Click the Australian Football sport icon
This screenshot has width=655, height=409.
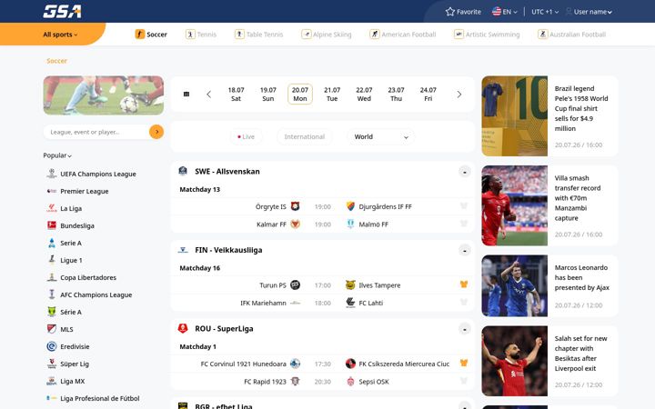542,35
